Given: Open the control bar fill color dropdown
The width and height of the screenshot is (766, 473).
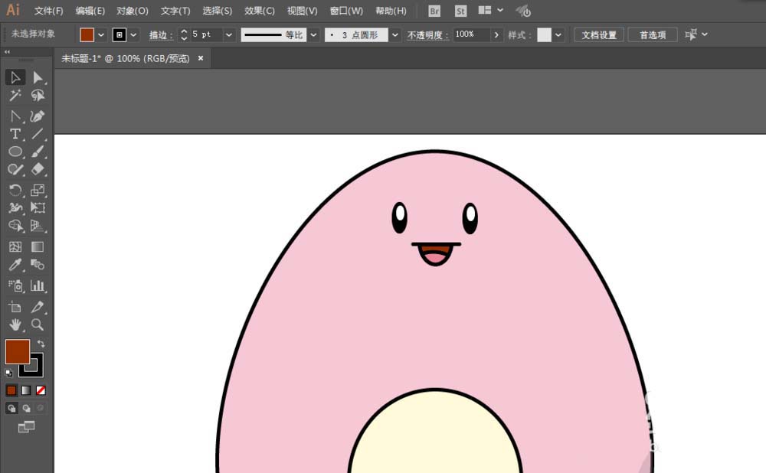Looking at the screenshot, I should point(101,35).
